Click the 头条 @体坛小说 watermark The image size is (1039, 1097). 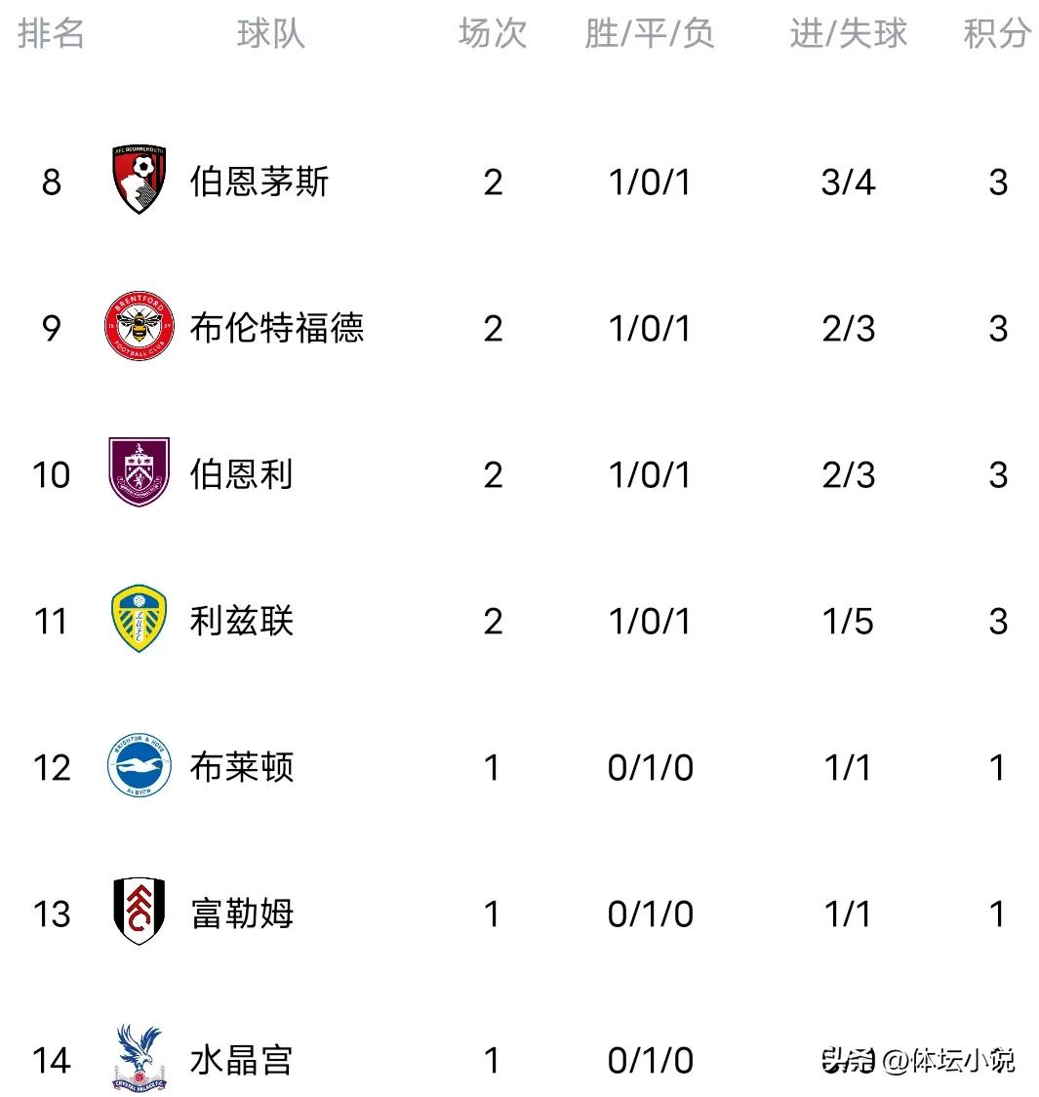918,1061
